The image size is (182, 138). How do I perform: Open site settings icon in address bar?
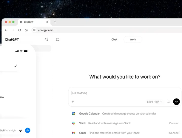click(x=34, y=30)
